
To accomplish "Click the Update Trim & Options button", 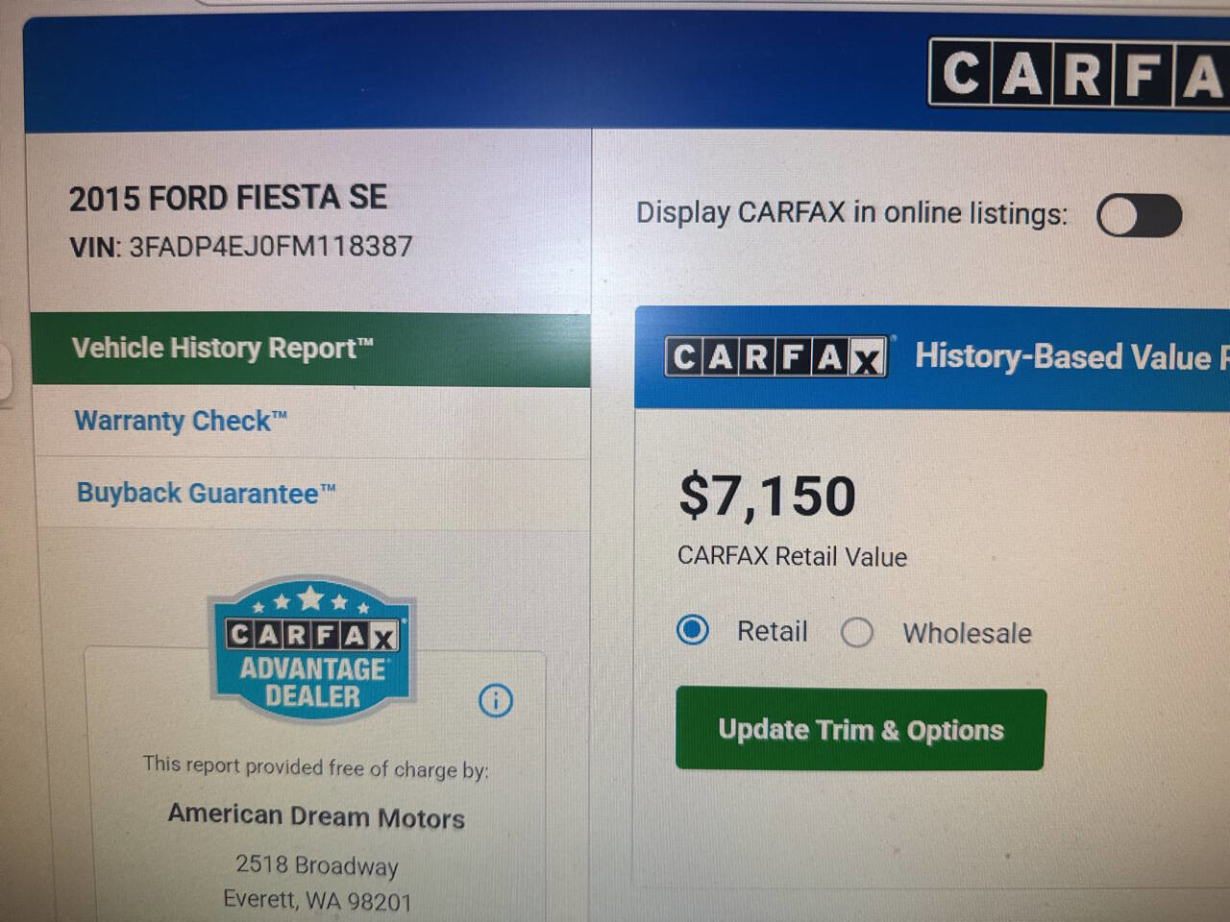I will click(x=859, y=730).
